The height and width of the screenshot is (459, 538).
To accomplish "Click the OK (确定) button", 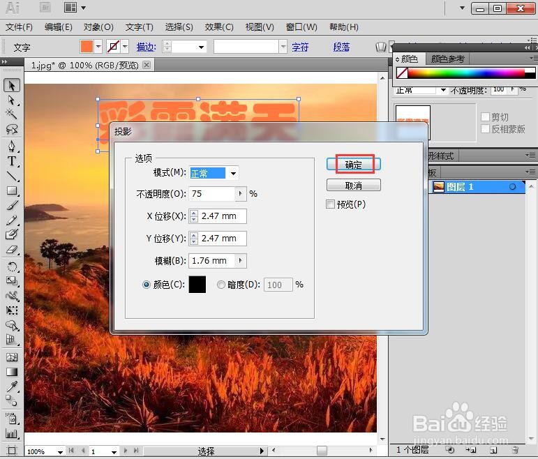I will click(x=353, y=165).
